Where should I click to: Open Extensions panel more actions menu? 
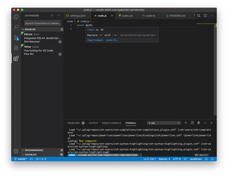click(x=58, y=15)
